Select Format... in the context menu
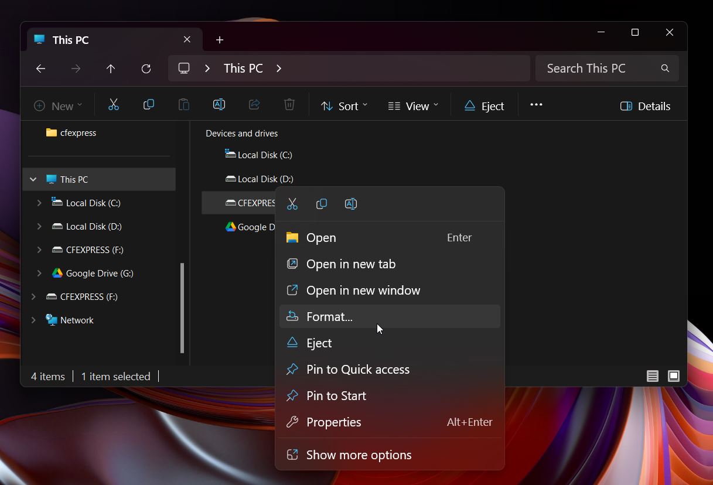 390,316
